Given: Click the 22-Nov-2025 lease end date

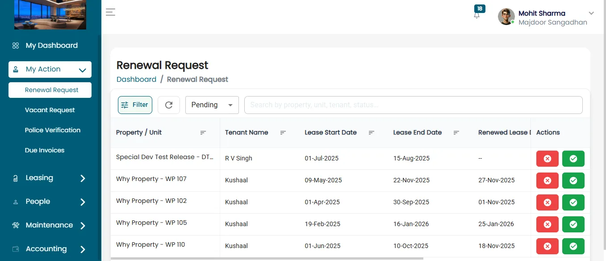Looking at the screenshot, I should (411, 180).
